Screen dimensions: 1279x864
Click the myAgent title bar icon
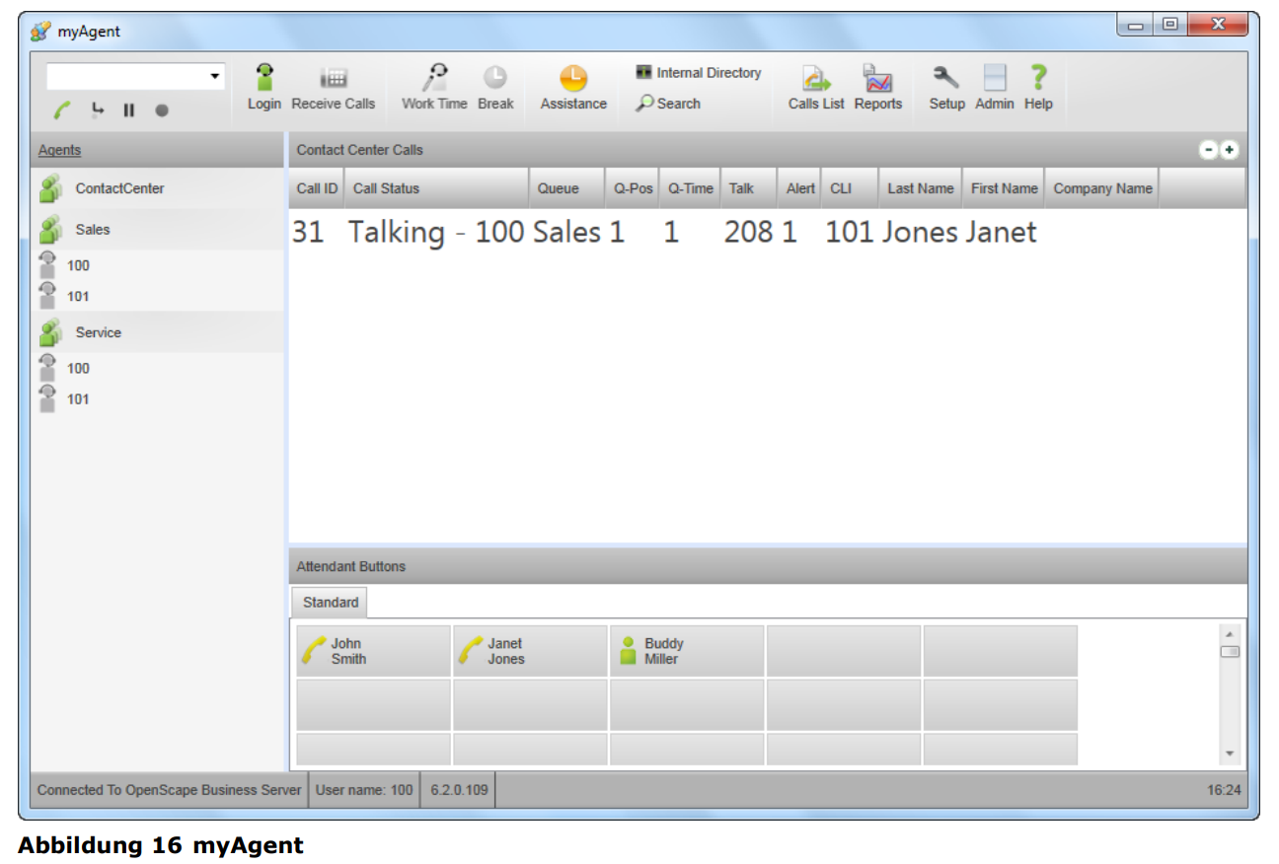[40, 32]
